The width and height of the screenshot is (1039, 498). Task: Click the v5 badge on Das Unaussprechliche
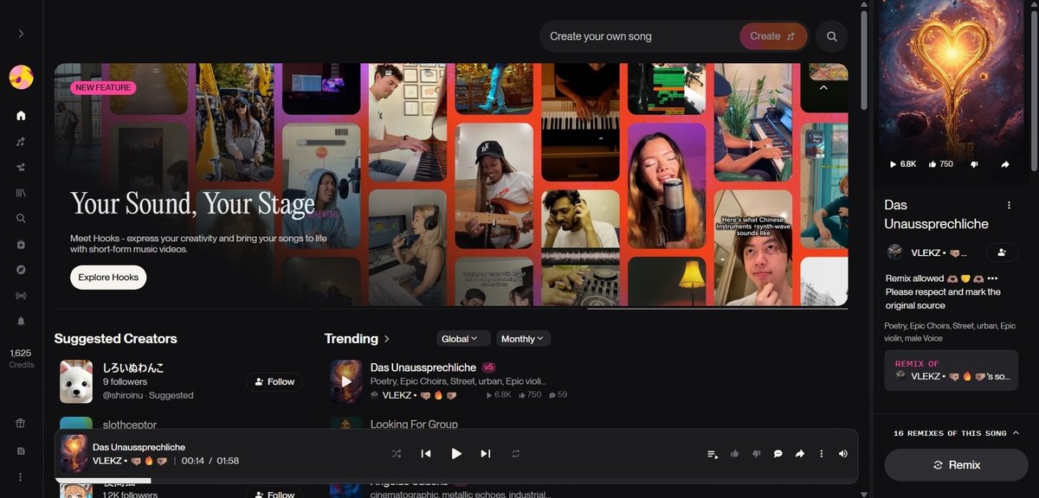(x=488, y=367)
